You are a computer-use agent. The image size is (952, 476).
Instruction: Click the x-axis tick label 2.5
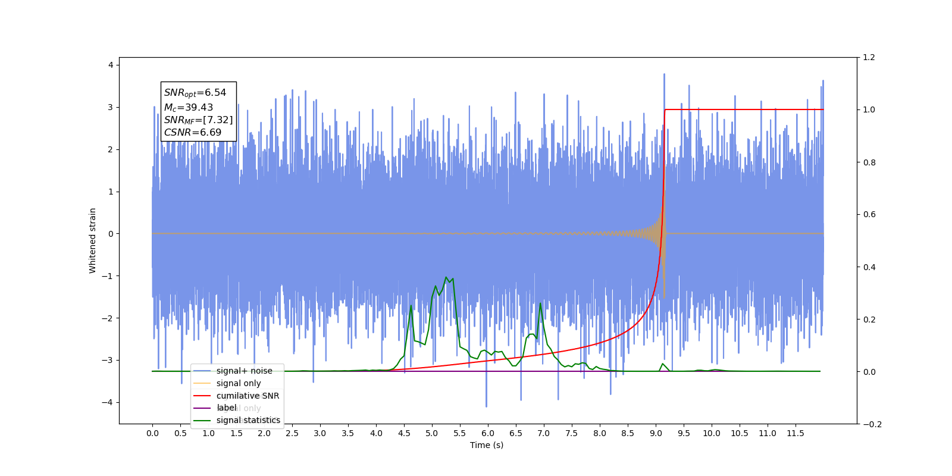[x=292, y=433]
